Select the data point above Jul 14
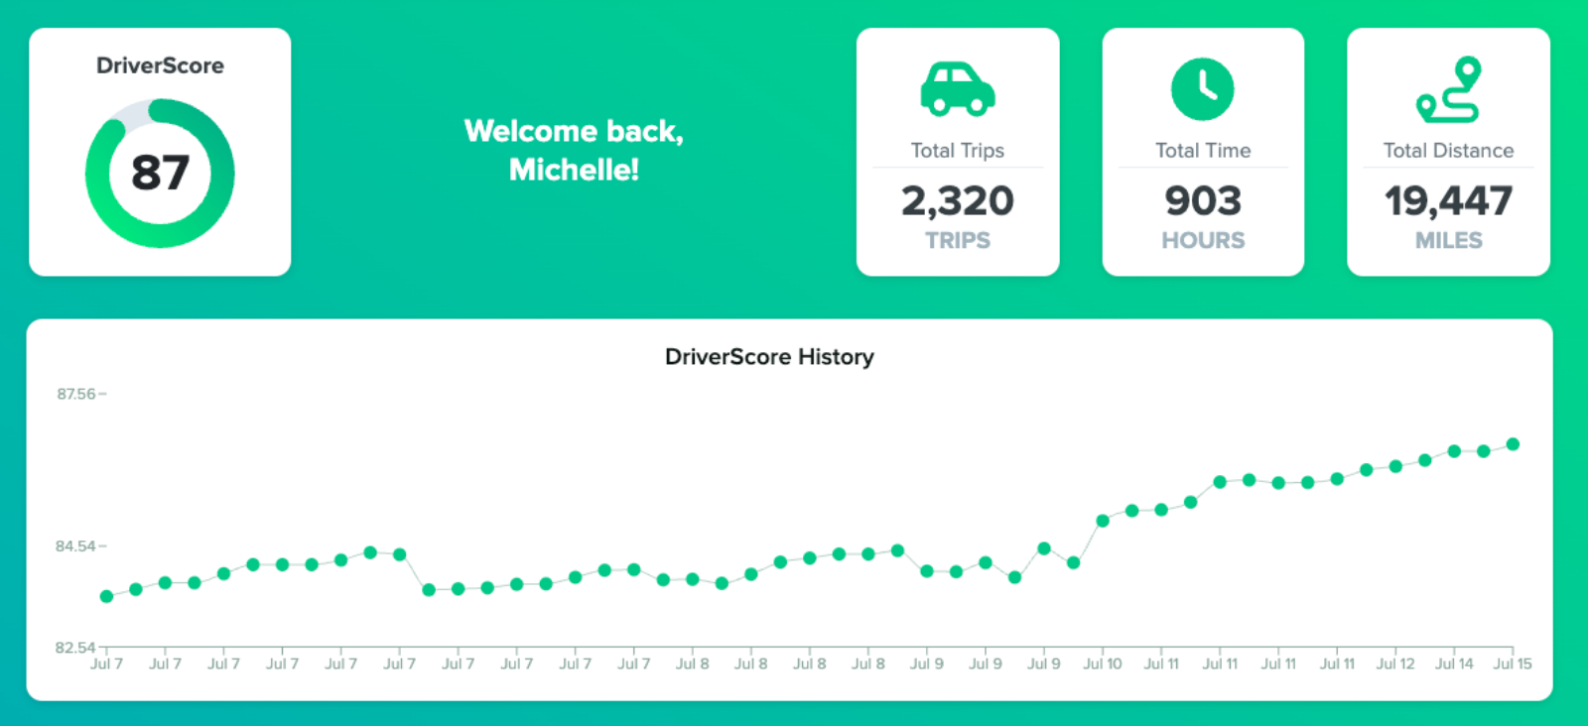The width and height of the screenshot is (1588, 726). 1454,451
